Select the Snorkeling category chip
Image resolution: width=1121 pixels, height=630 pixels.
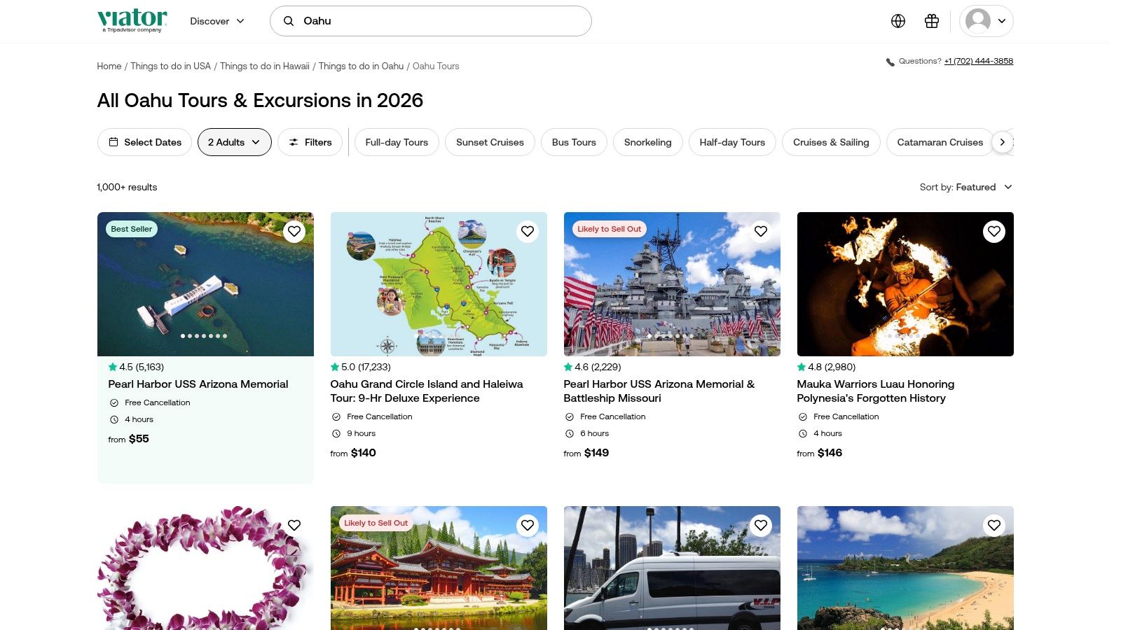click(x=647, y=142)
